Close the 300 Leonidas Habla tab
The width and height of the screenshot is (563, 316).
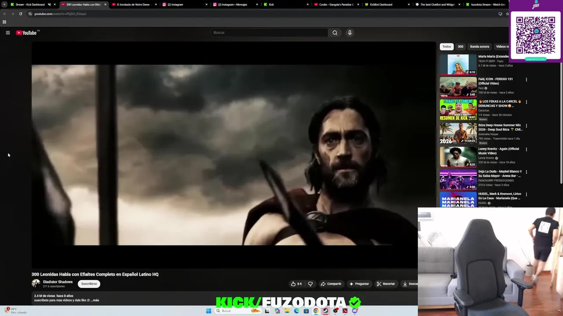click(105, 4)
